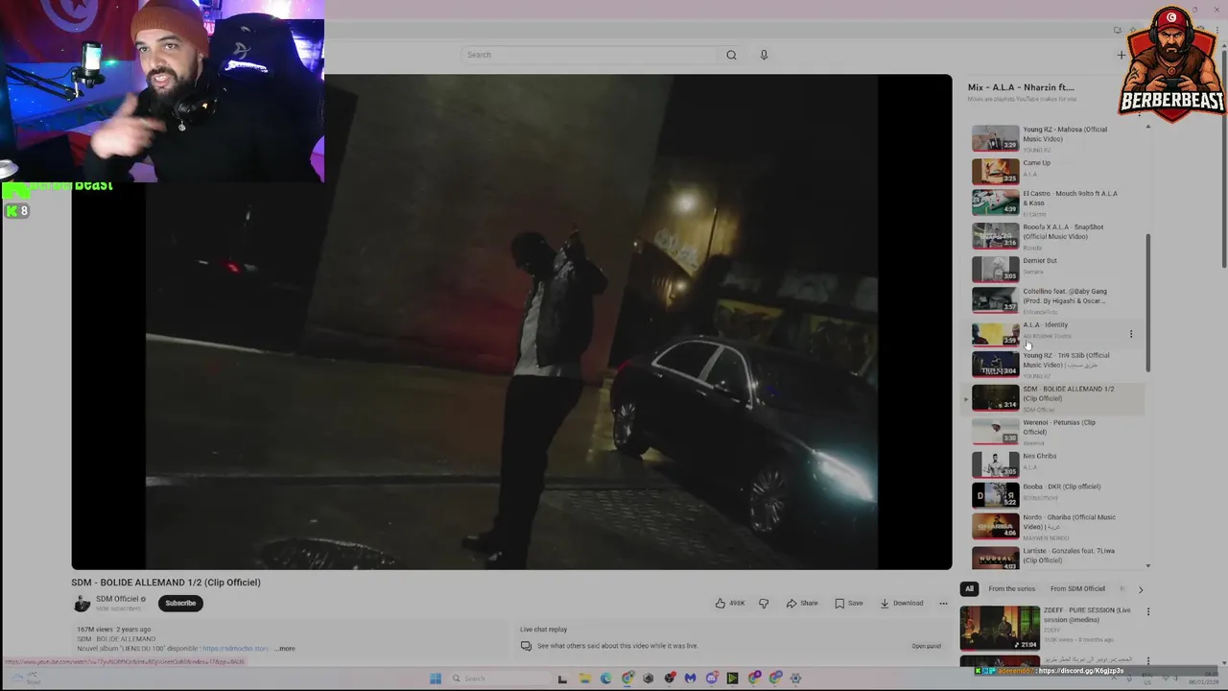
Task: Click the Save button
Action: (x=848, y=603)
